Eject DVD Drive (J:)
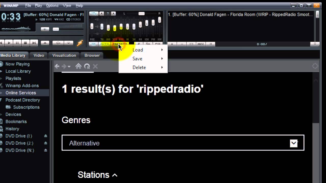 click(46, 143)
